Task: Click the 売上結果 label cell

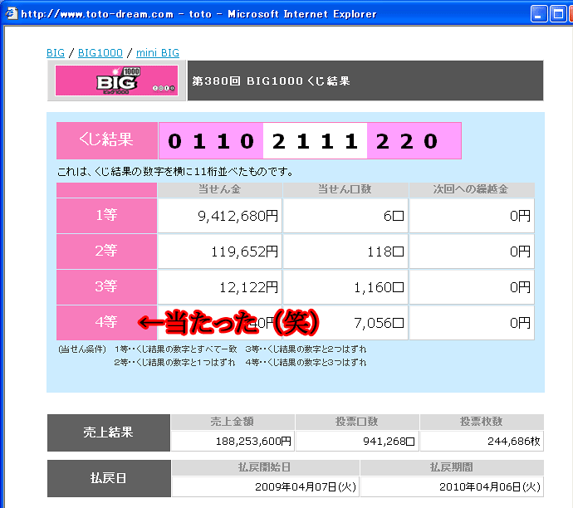Action: tap(109, 432)
